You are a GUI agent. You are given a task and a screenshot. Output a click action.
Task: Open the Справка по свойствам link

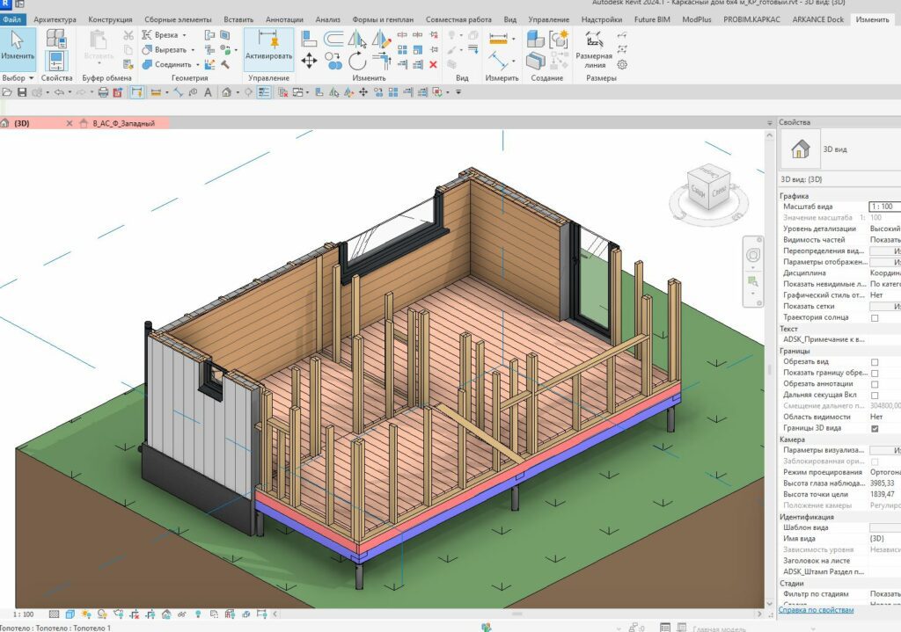pyautogui.click(x=817, y=609)
